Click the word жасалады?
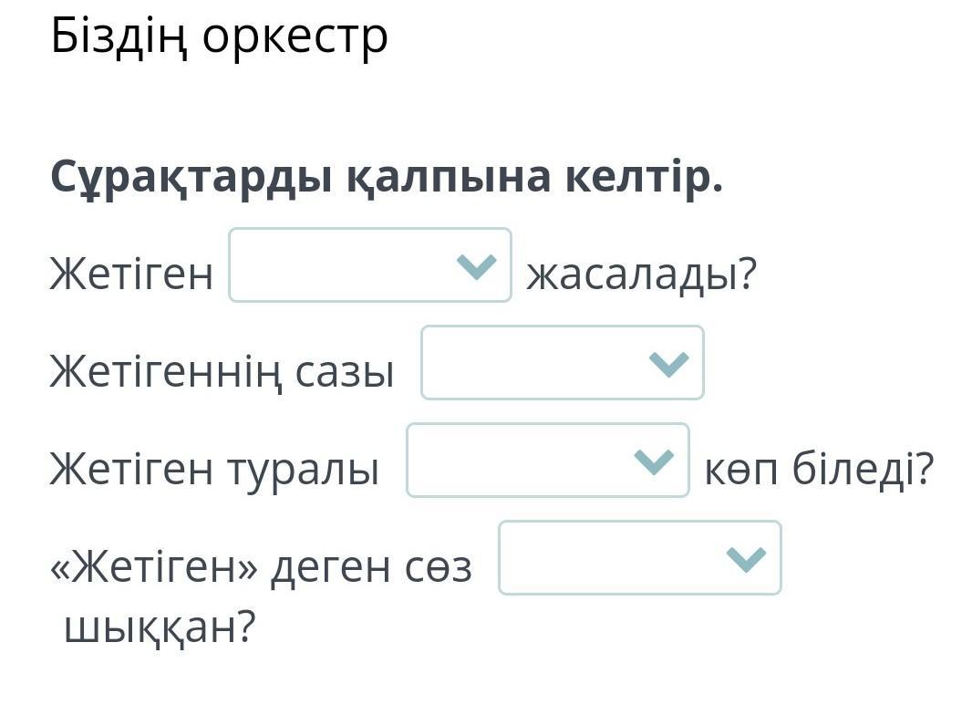 642,274
